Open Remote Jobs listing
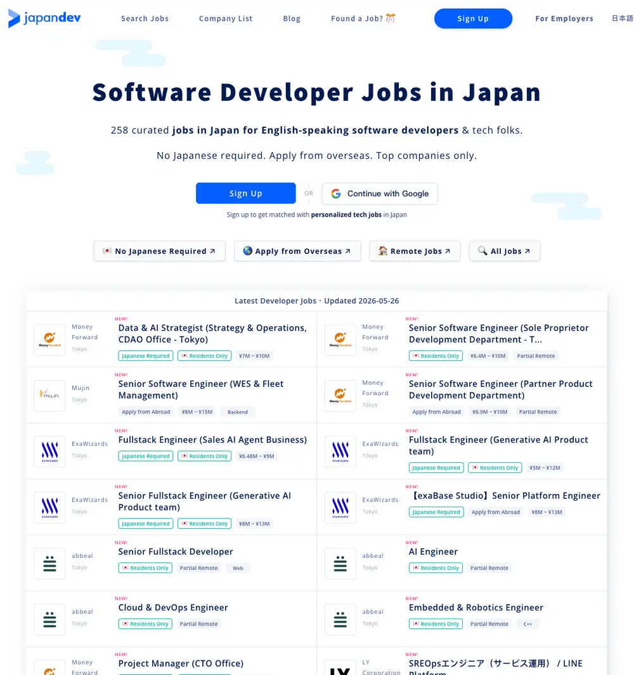This screenshot has width=634, height=675. [415, 251]
